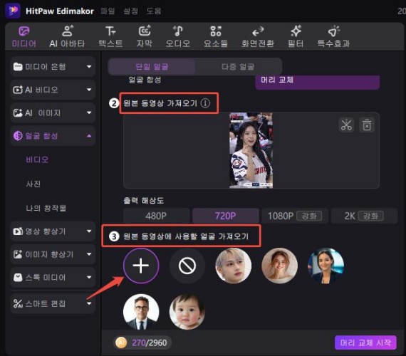This screenshot has width=406, height=356.
Task: Click the plus button to add face
Action: click(x=141, y=266)
